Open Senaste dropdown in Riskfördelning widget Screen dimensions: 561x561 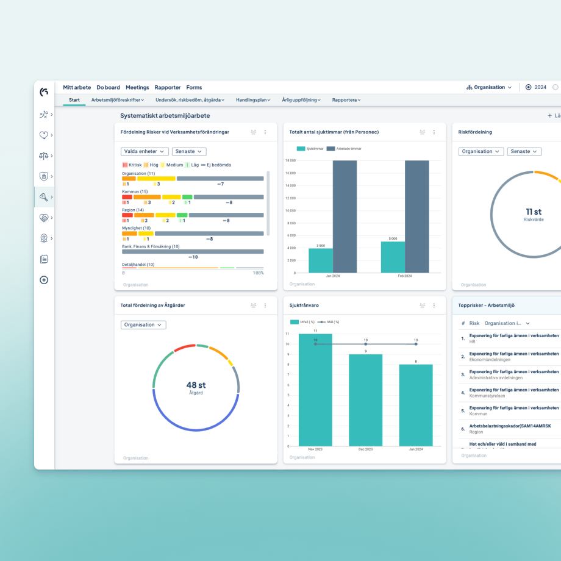click(x=524, y=151)
